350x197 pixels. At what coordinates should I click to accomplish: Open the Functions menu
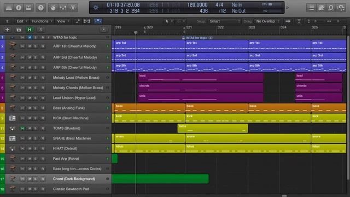tap(42, 21)
